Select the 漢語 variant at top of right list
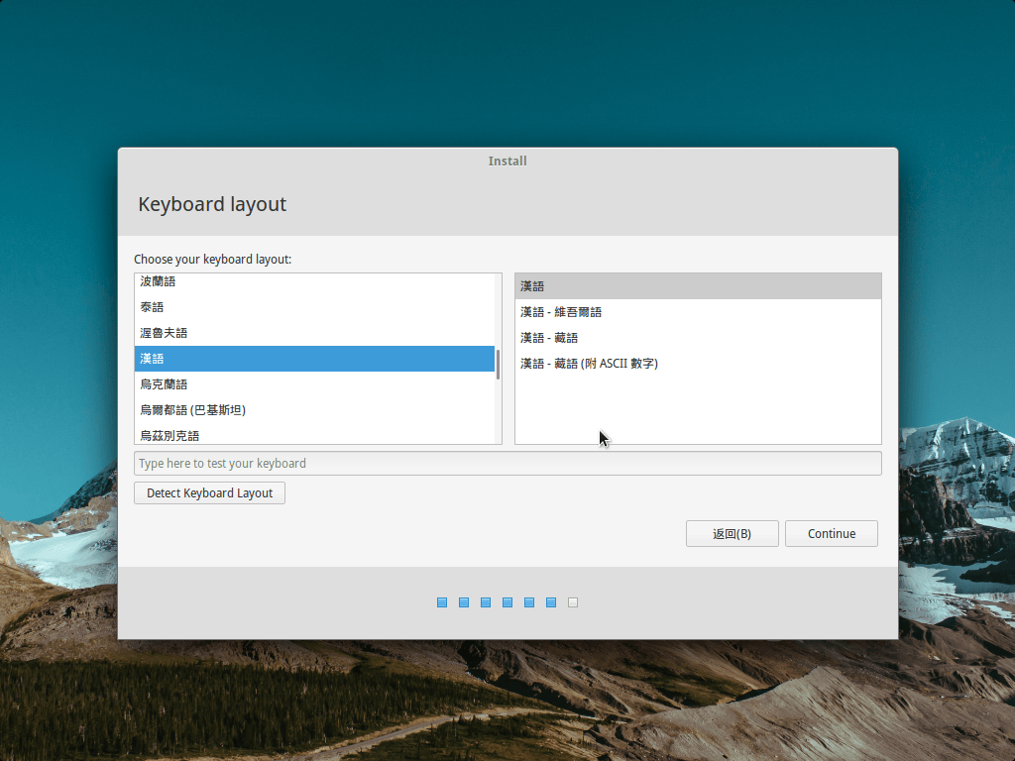 pyautogui.click(x=697, y=286)
